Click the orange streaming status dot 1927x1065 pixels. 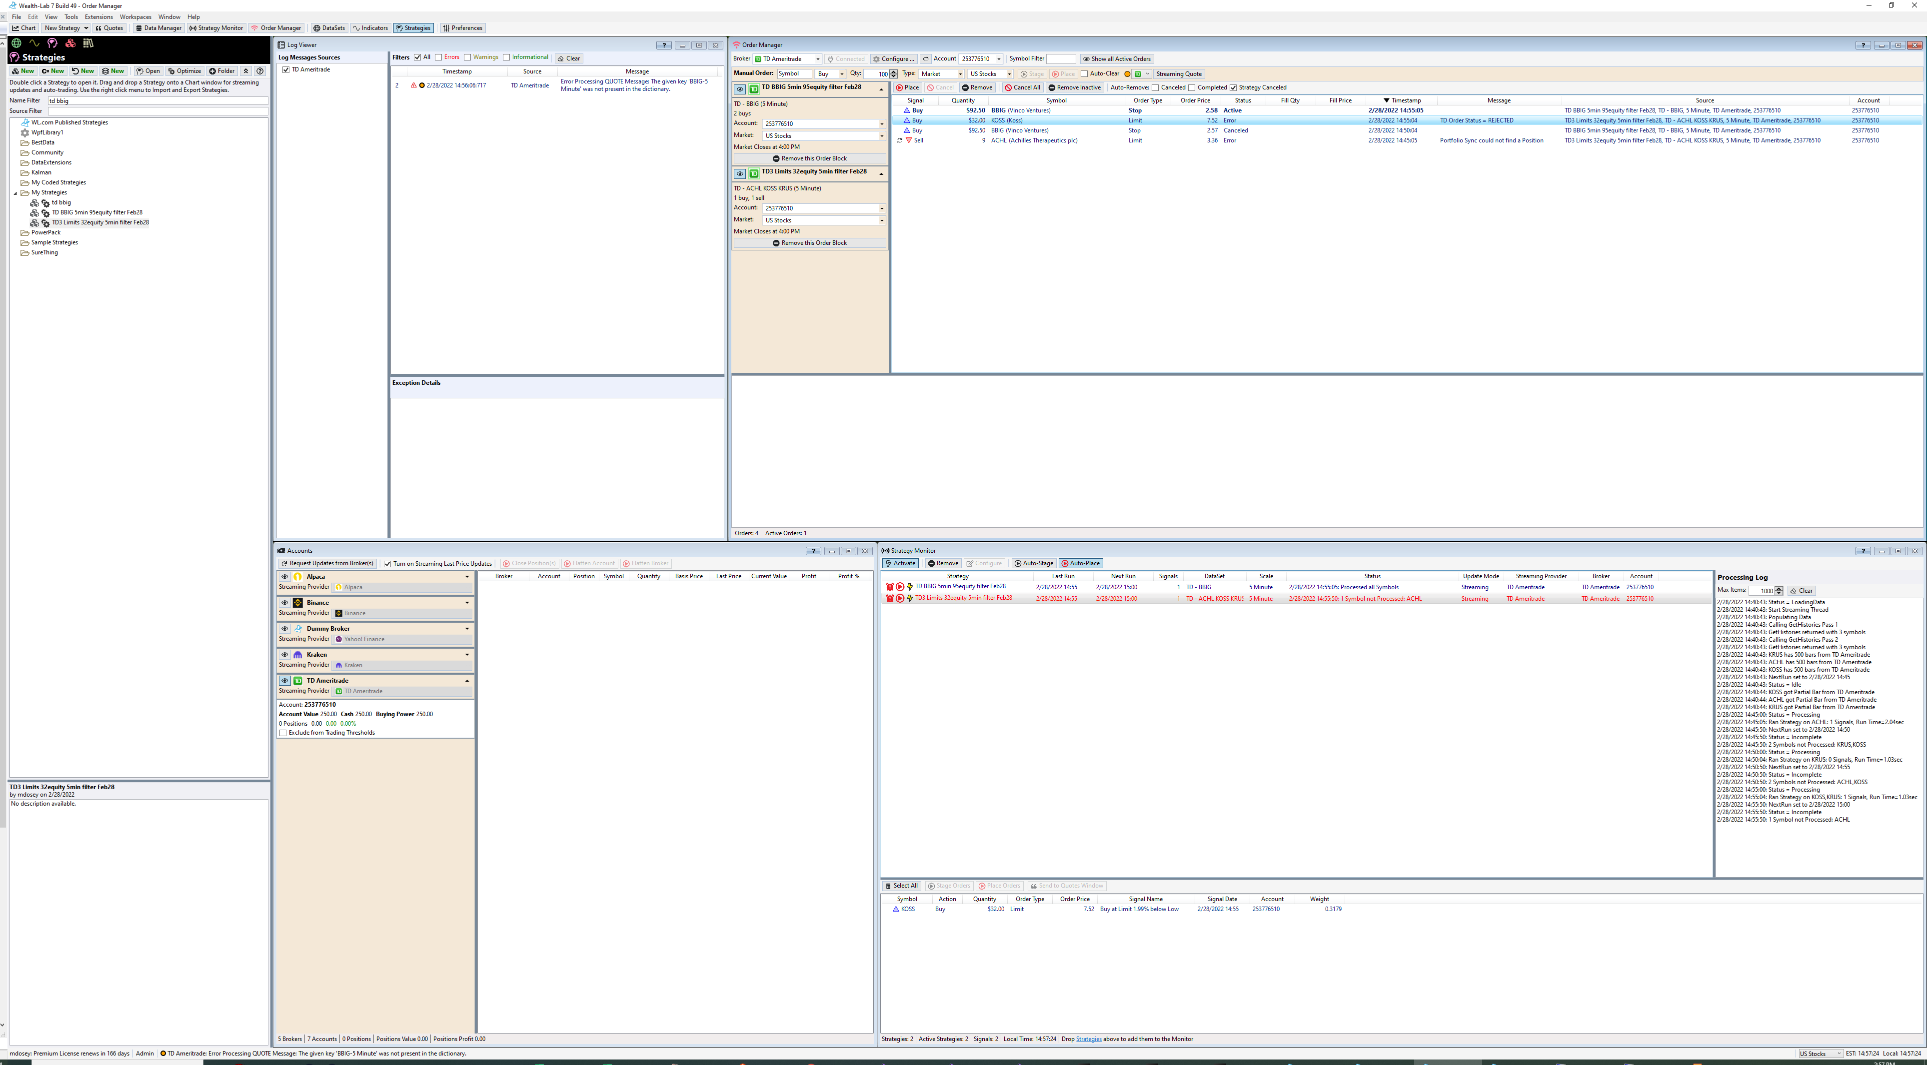point(1127,74)
